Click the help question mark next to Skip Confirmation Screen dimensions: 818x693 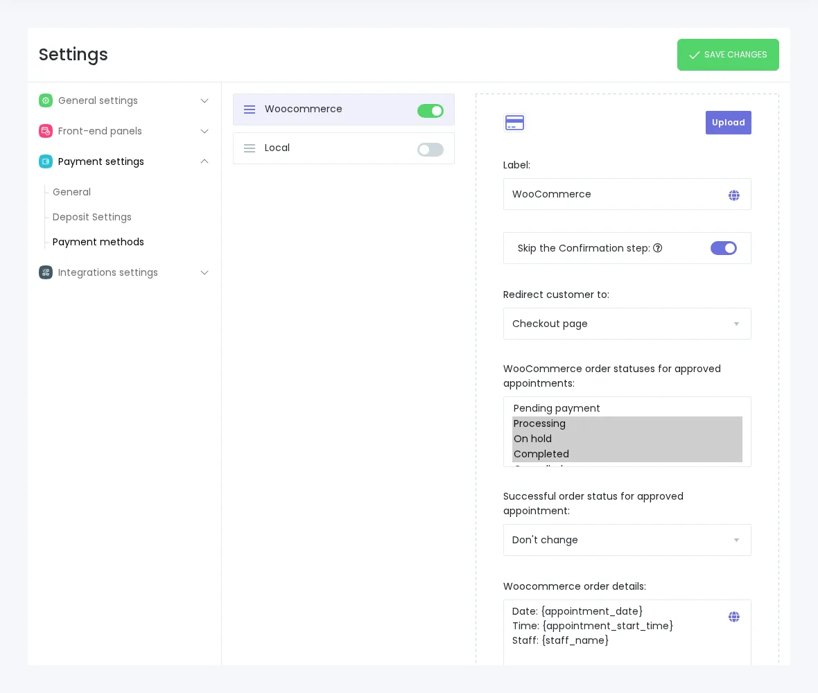658,248
